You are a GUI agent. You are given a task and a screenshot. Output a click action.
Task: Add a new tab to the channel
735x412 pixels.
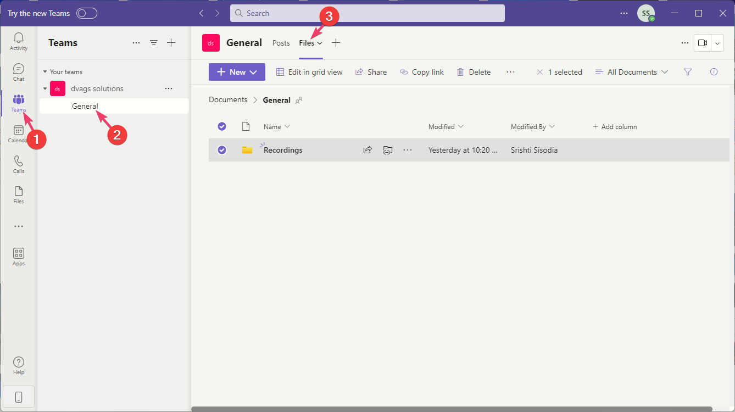[336, 43]
